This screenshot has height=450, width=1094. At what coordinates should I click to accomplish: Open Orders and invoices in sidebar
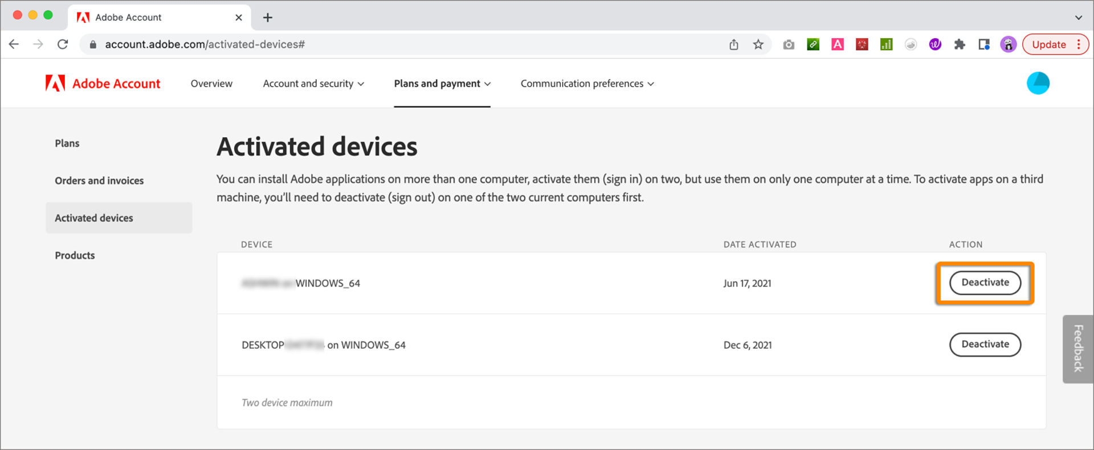click(x=99, y=181)
